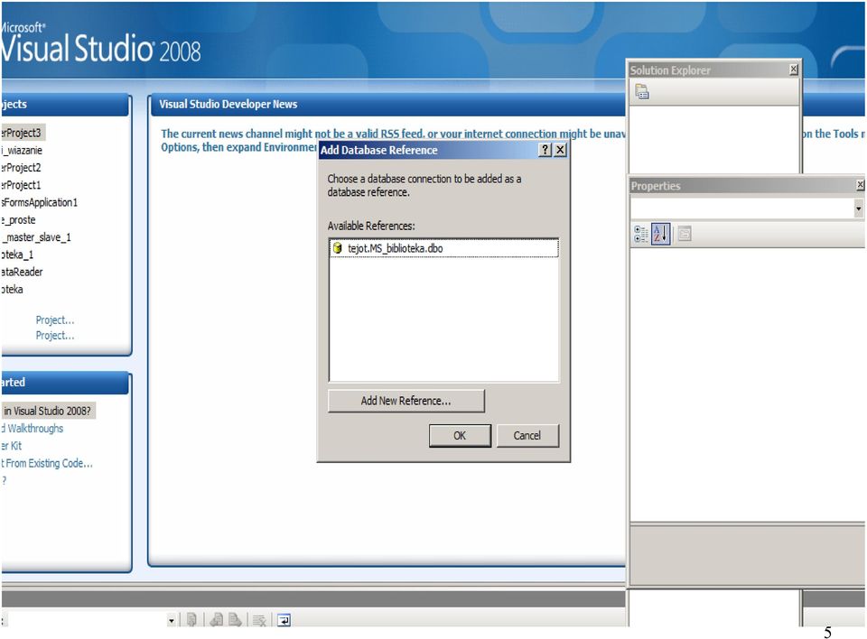
Task: Switch Properties to Categorized view
Action: tap(641, 234)
